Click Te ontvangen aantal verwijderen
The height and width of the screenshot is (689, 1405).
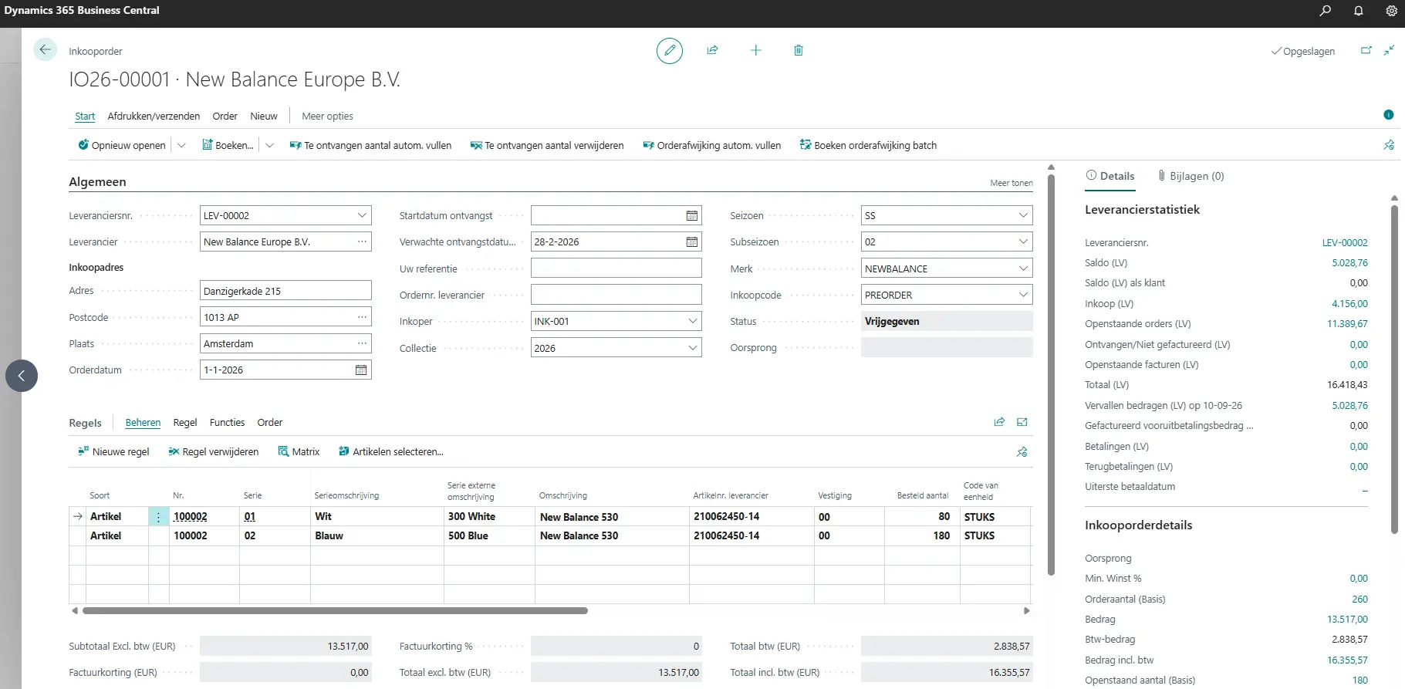pyautogui.click(x=547, y=145)
